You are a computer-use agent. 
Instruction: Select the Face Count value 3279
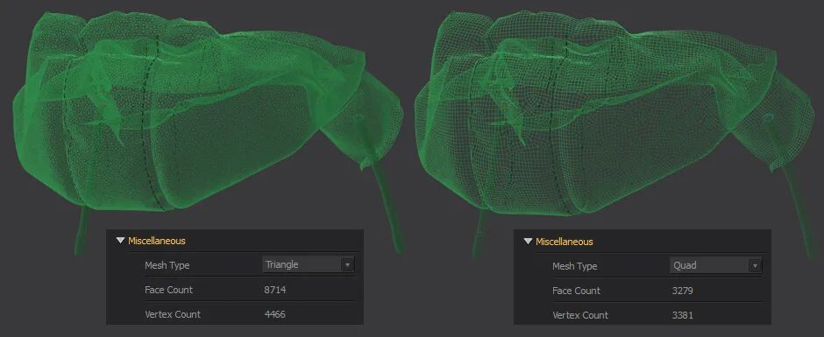click(683, 291)
